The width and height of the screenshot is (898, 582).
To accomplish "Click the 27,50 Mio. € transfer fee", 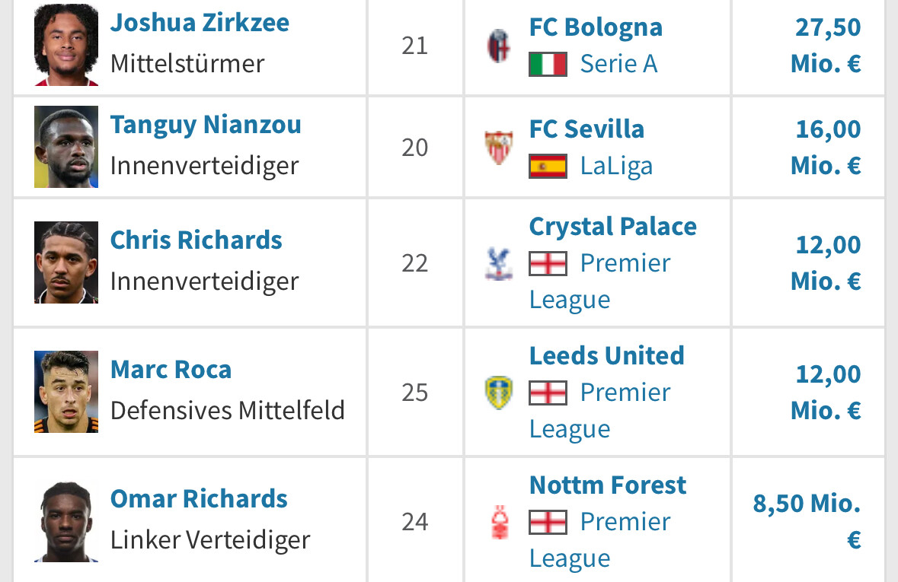I will [826, 46].
